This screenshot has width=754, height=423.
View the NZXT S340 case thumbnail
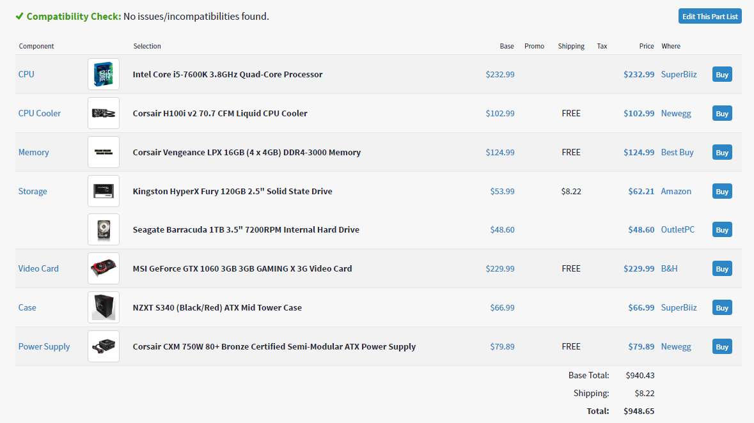[x=104, y=308]
